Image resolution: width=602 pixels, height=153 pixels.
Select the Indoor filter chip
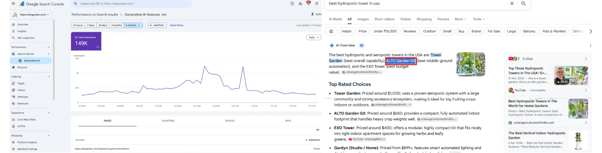(x=346, y=31)
